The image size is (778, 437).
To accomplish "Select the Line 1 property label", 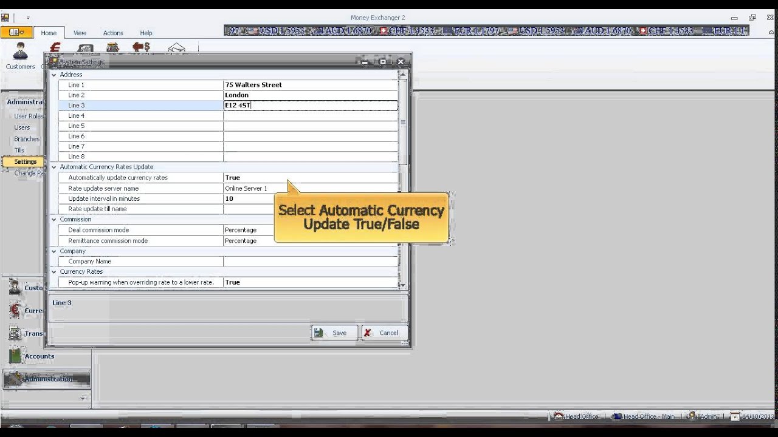I will (76, 85).
